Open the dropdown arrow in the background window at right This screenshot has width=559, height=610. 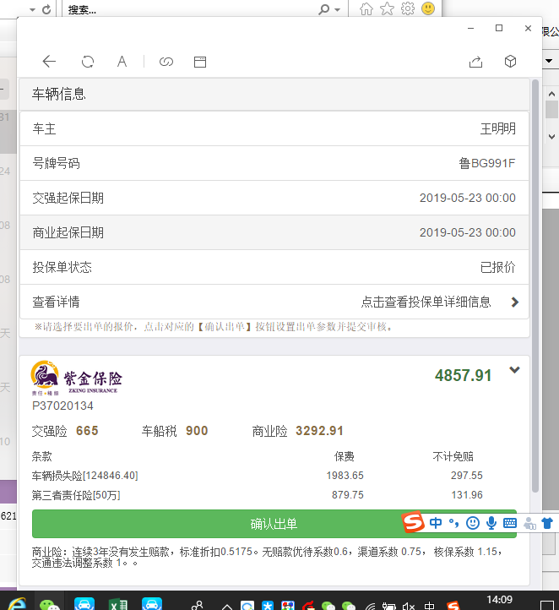point(549,61)
